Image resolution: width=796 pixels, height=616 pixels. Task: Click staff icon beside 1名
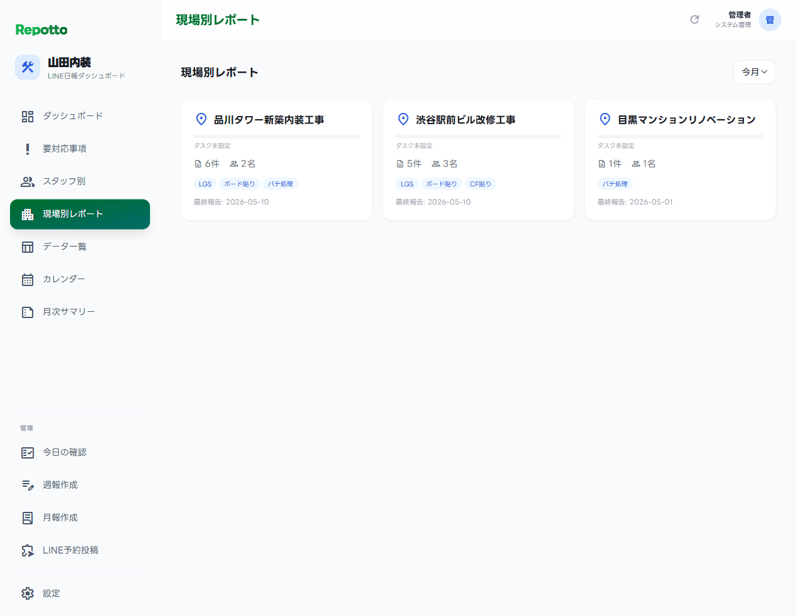pyautogui.click(x=636, y=164)
